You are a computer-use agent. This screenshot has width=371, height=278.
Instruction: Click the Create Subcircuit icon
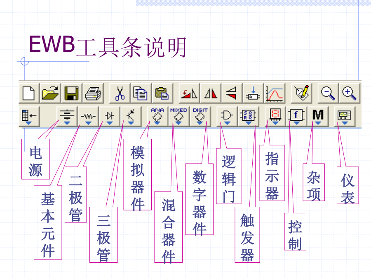tap(253, 93)
